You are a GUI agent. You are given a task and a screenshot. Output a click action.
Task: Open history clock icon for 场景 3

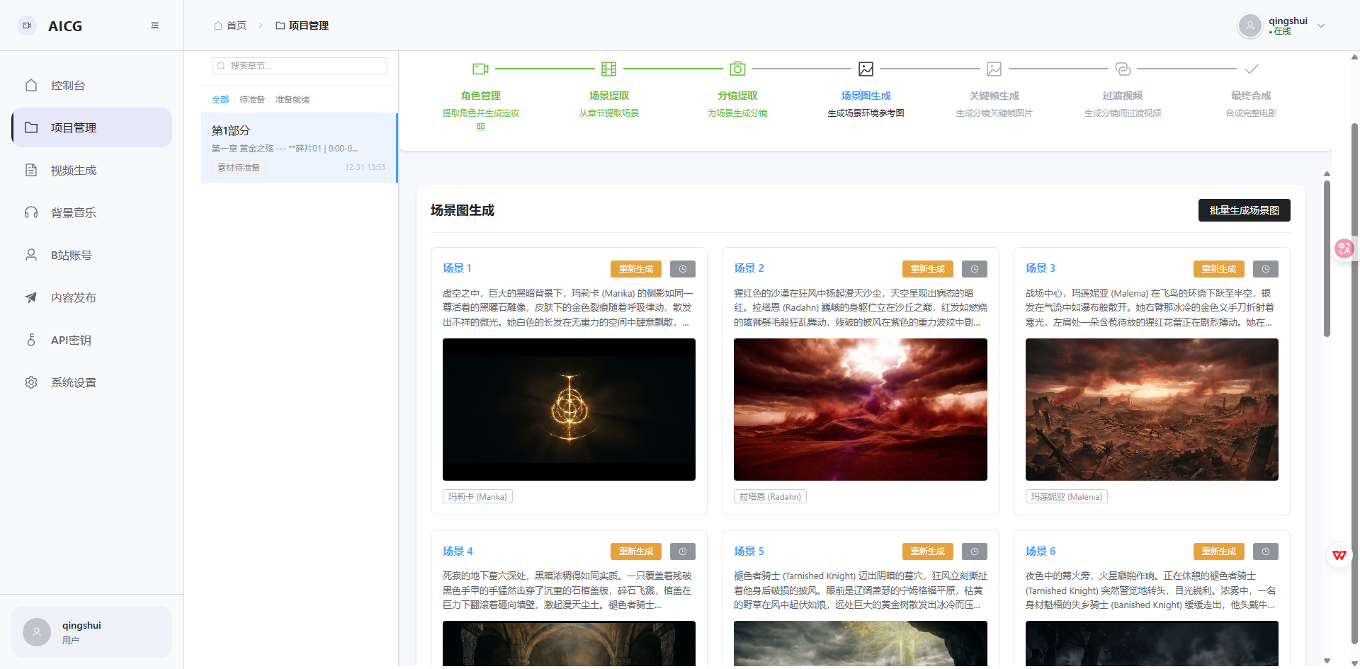(1266, 269)
